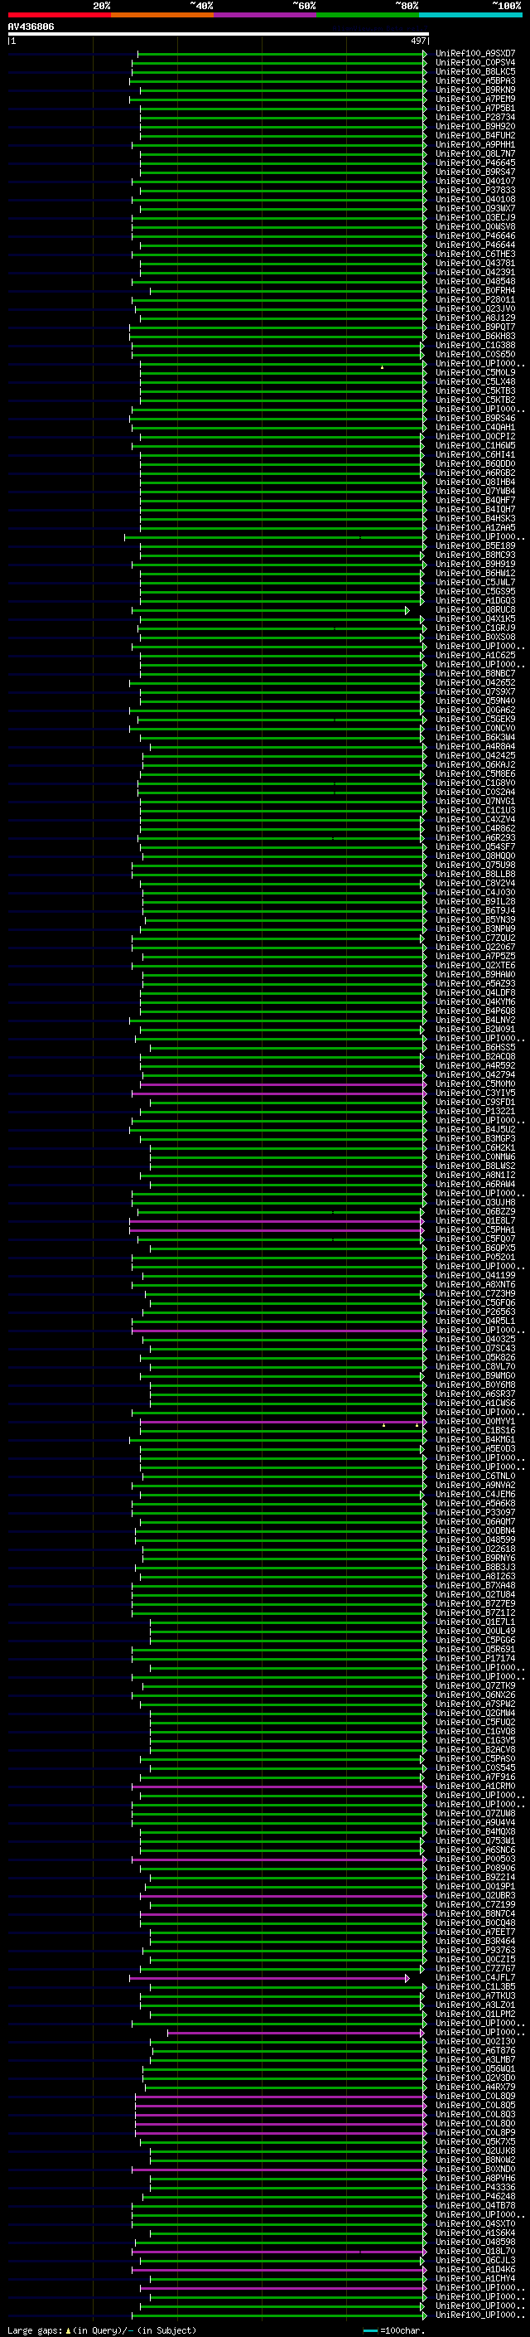Click the cyan ~100% identity legend segment
The width and height of the screenshot is (530, 2337).
pyautogui.click(x=470, y=16)
